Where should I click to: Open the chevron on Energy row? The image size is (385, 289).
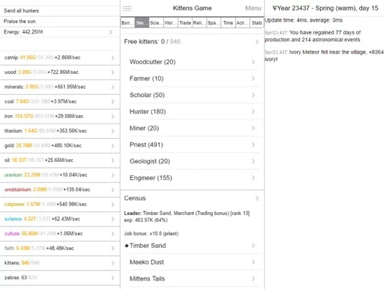[111, 32]
